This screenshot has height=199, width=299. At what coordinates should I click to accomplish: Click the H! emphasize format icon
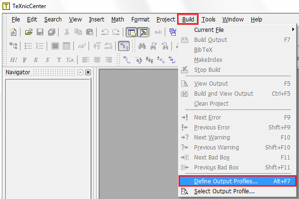[x=13, y=60]
